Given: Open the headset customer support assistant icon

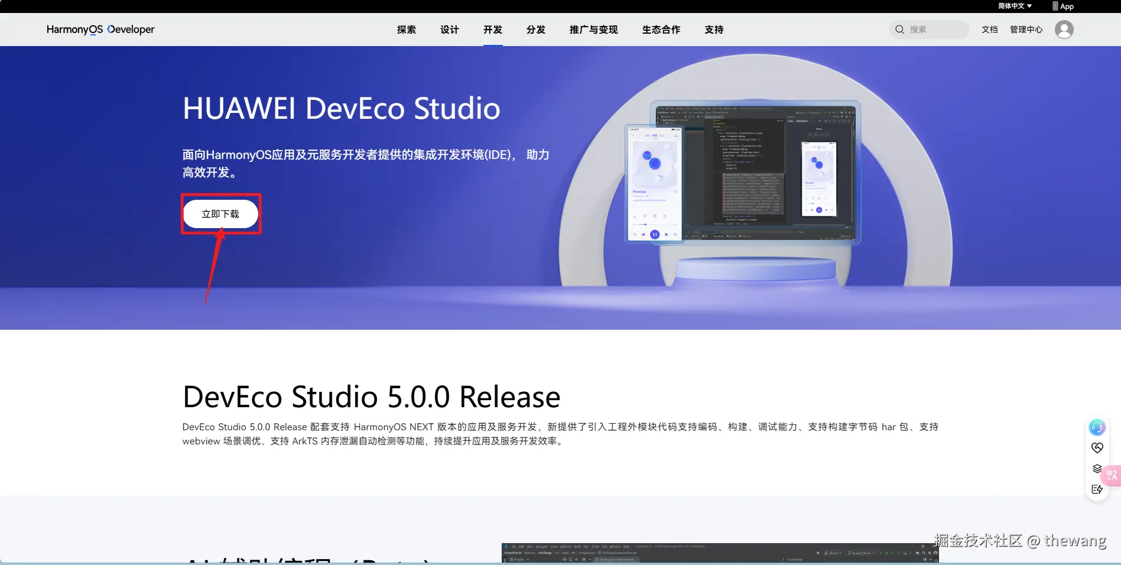Looking at the screenshot, I should point(1097,427).
